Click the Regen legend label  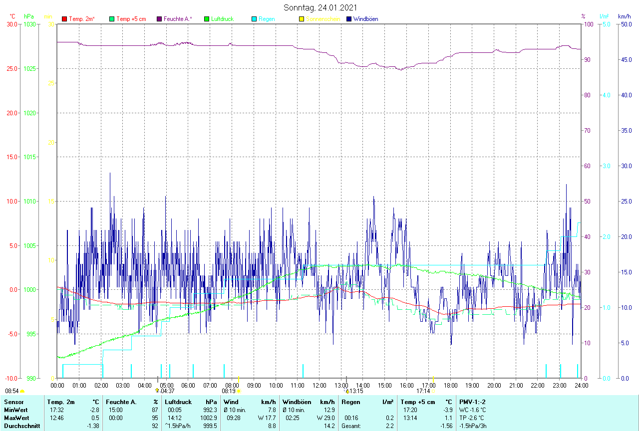pos(266,19)
